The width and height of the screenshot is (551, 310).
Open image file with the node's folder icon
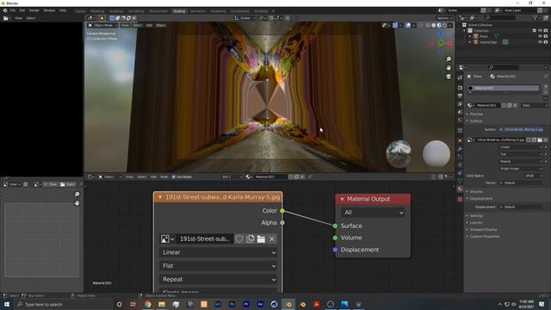(x=261, y=239)
